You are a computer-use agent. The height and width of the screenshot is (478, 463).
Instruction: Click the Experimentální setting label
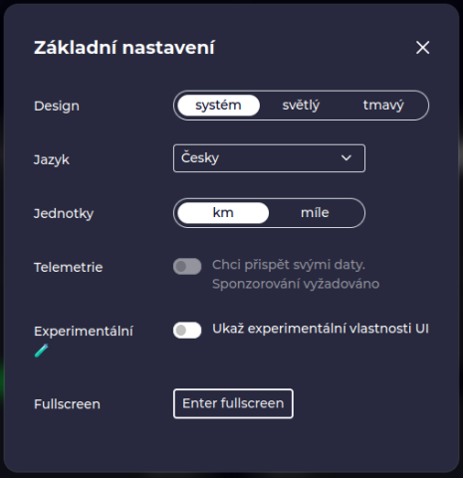pyautogui.click(x=84, y=332)
